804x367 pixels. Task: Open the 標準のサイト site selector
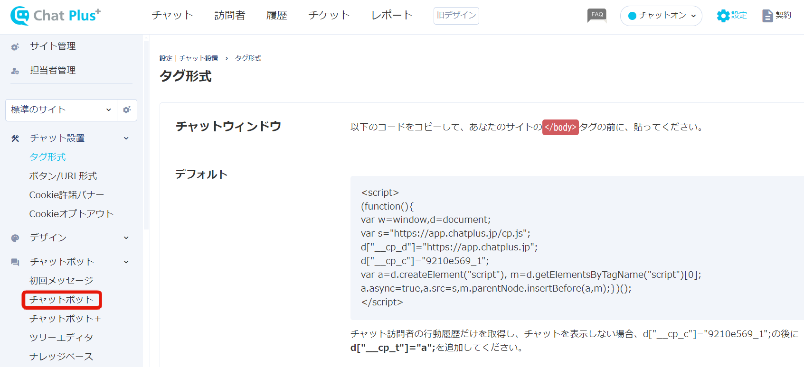point(61,110)
